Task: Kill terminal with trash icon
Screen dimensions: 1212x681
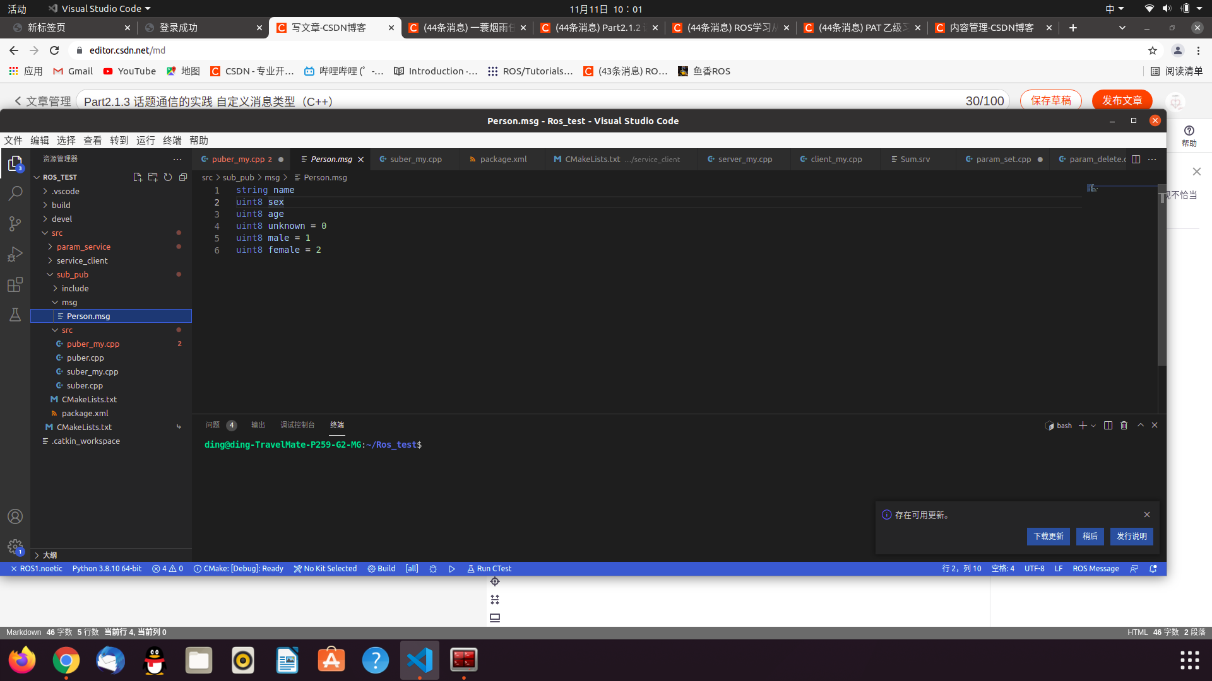Action: coord(1124,426)
